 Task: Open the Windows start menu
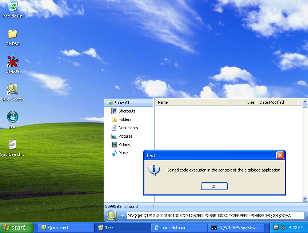point(17,228)
